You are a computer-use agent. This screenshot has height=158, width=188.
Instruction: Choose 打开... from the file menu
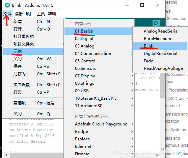[x=33, y=29]
